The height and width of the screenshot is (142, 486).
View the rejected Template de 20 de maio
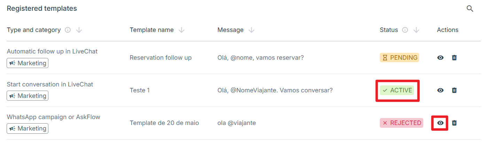coord(440,123)
